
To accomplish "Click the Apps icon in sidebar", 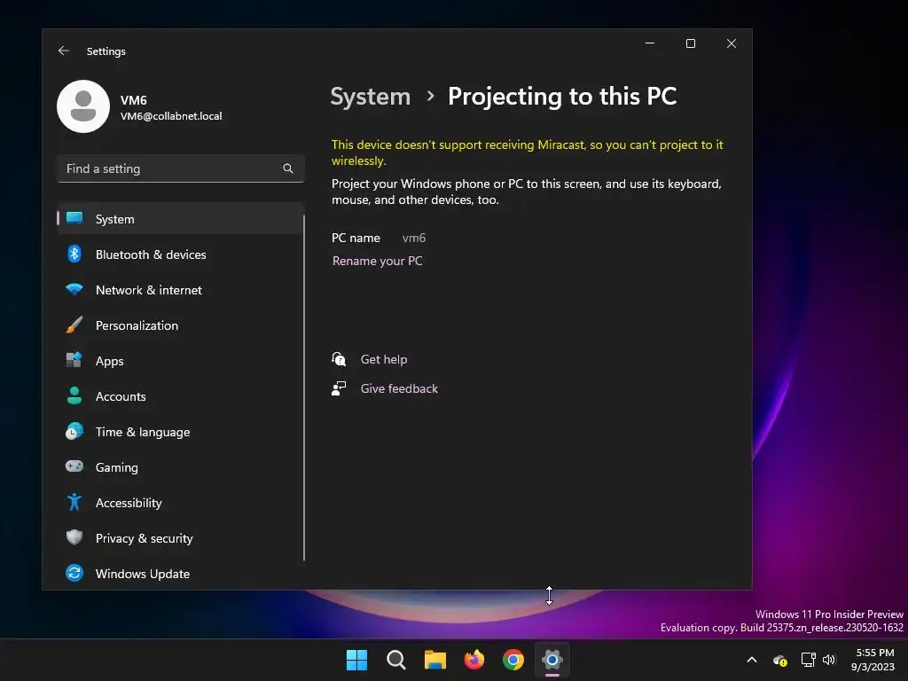I will 74,360.
